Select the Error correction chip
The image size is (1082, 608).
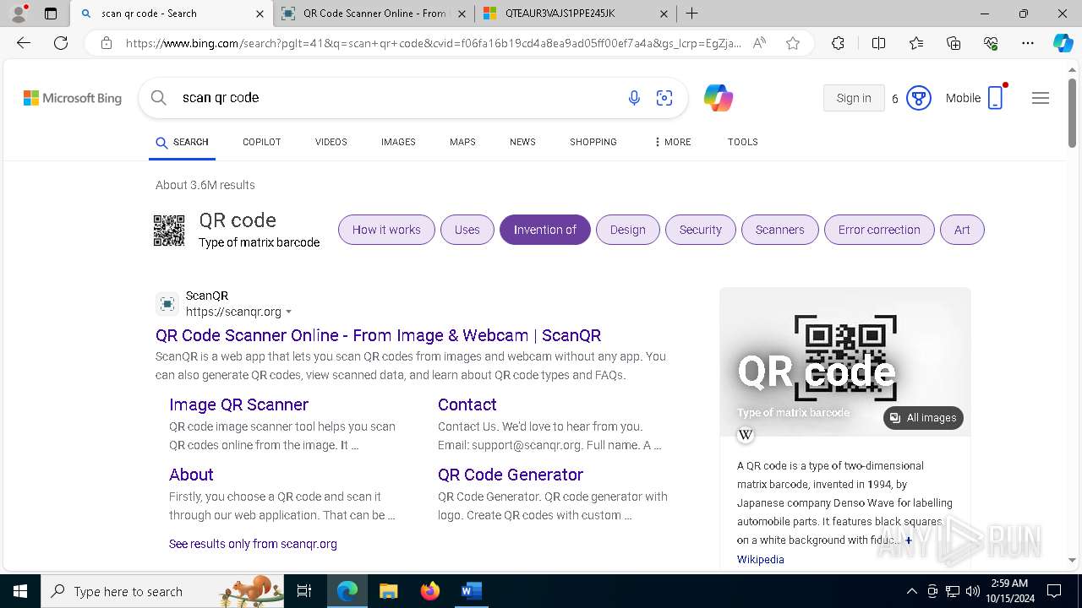point(879,230)
